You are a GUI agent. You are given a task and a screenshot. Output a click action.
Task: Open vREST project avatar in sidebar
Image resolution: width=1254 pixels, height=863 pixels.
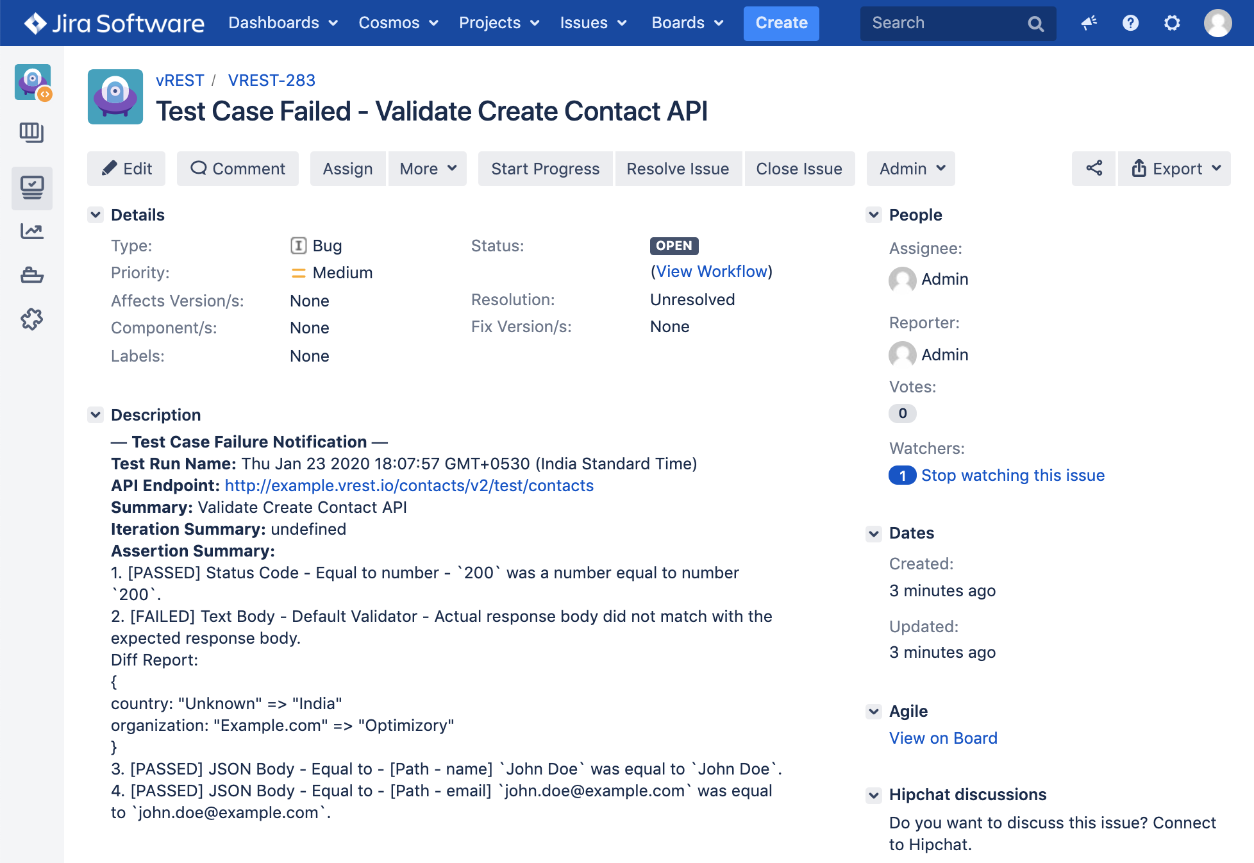tap(33, 82)
